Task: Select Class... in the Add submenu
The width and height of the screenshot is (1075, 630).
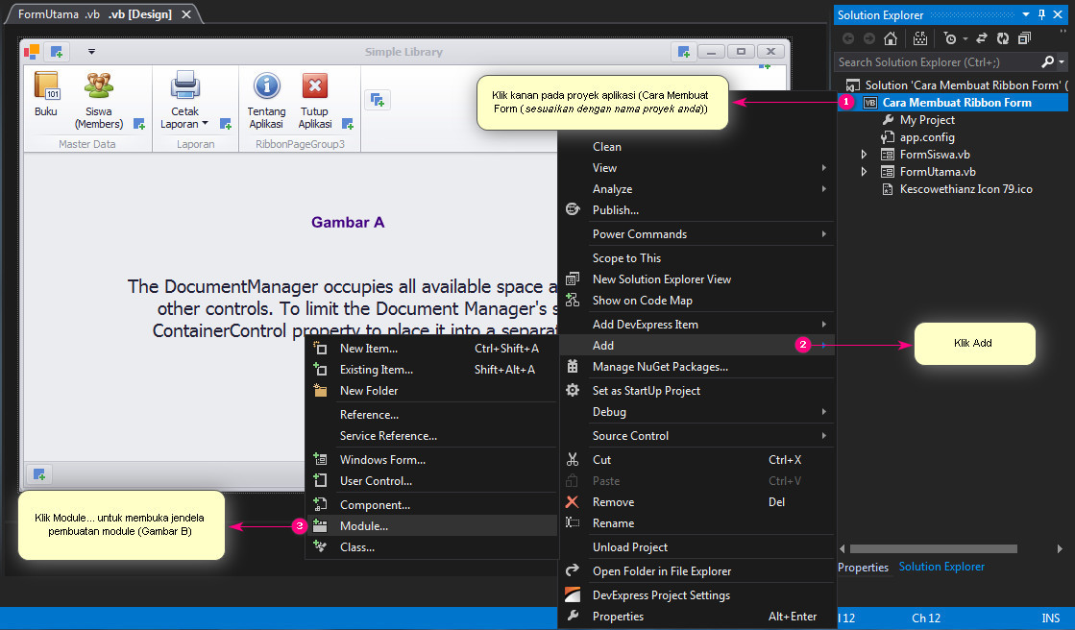Action: [431, 547]
